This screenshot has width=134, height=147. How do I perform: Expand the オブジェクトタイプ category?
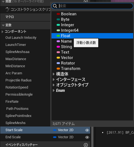(x=54, y=85)
